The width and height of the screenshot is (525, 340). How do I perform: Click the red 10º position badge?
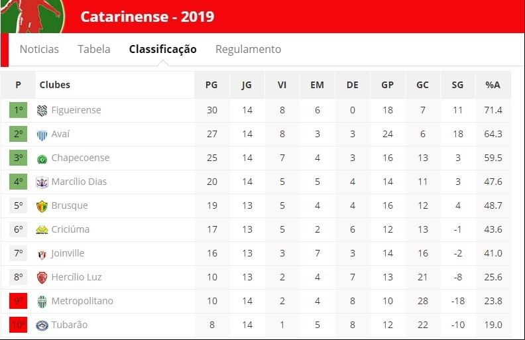coord(18,325)
